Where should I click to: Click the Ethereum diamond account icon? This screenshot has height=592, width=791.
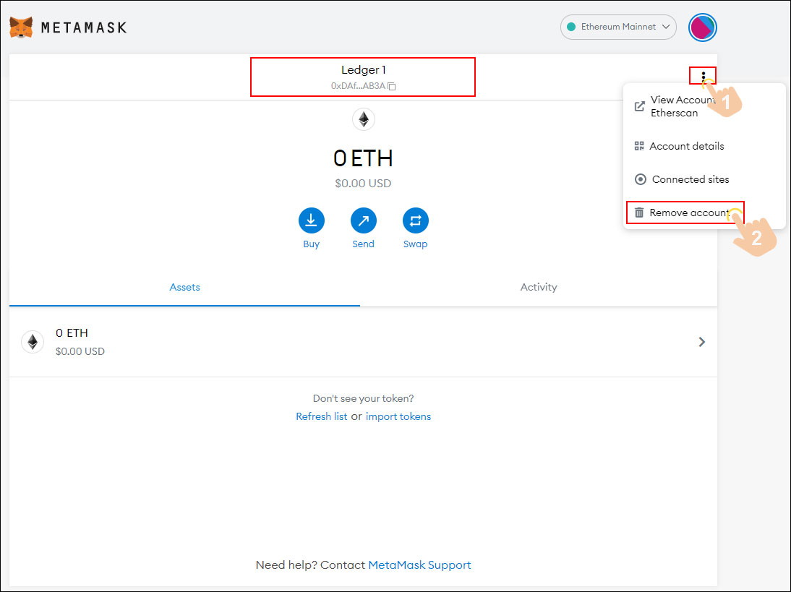click(363, 119)
